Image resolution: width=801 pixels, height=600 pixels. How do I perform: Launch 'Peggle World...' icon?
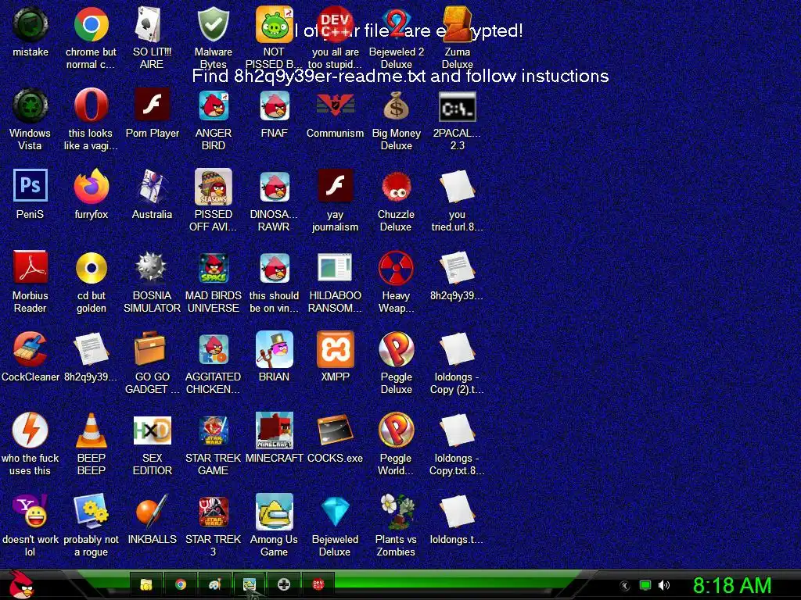(x=397, y=430)
